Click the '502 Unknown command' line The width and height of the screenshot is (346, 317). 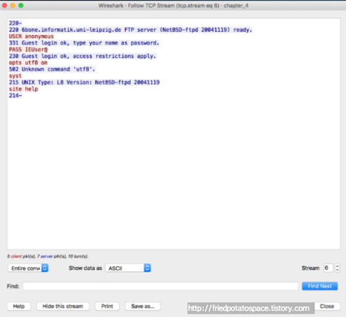(52, 70)
